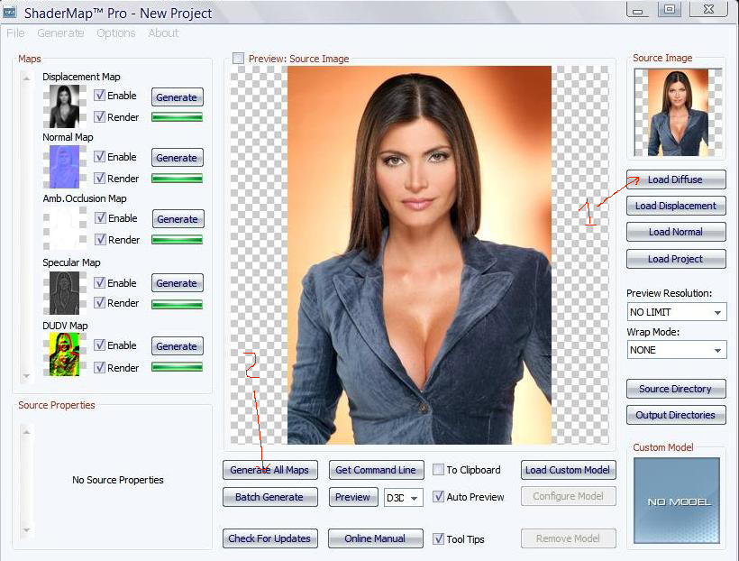Open the File menu
Viewport: 739px width, 561px height.
pyautogui.click(x=15, y=33)
